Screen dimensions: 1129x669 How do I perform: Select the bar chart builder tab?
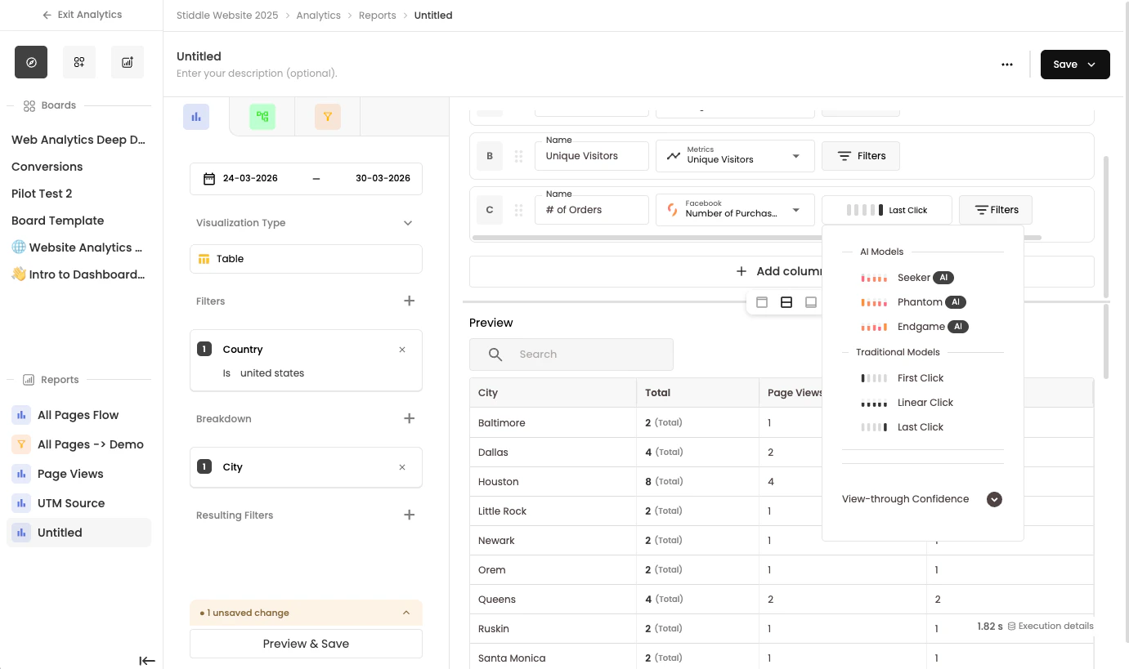click(196, 117)
